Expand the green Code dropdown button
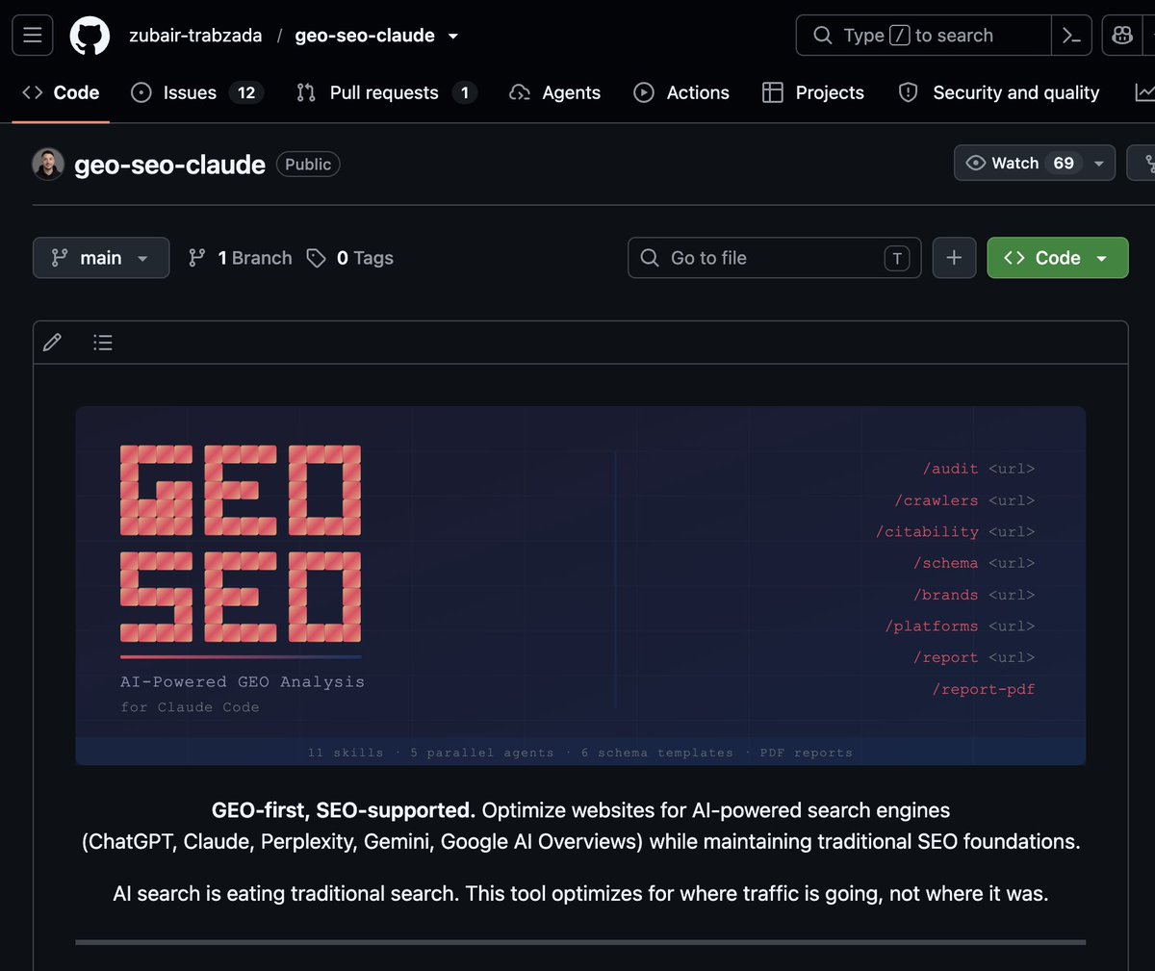 click(x=1058, y=258)
